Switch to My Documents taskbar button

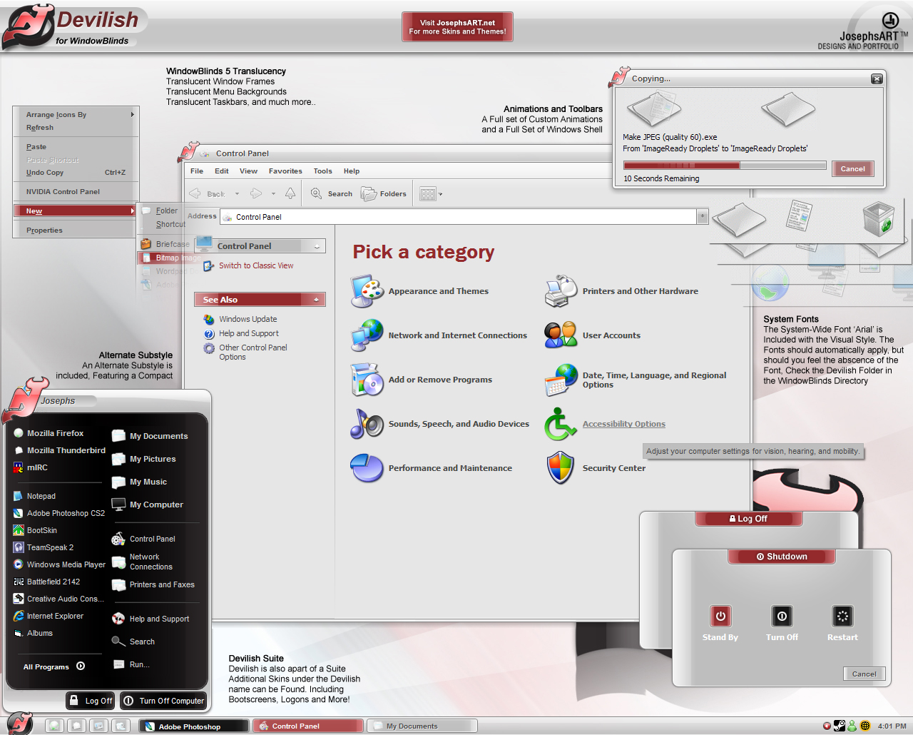click(421, 726)
